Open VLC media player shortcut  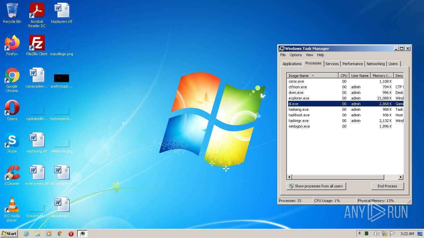12,210
